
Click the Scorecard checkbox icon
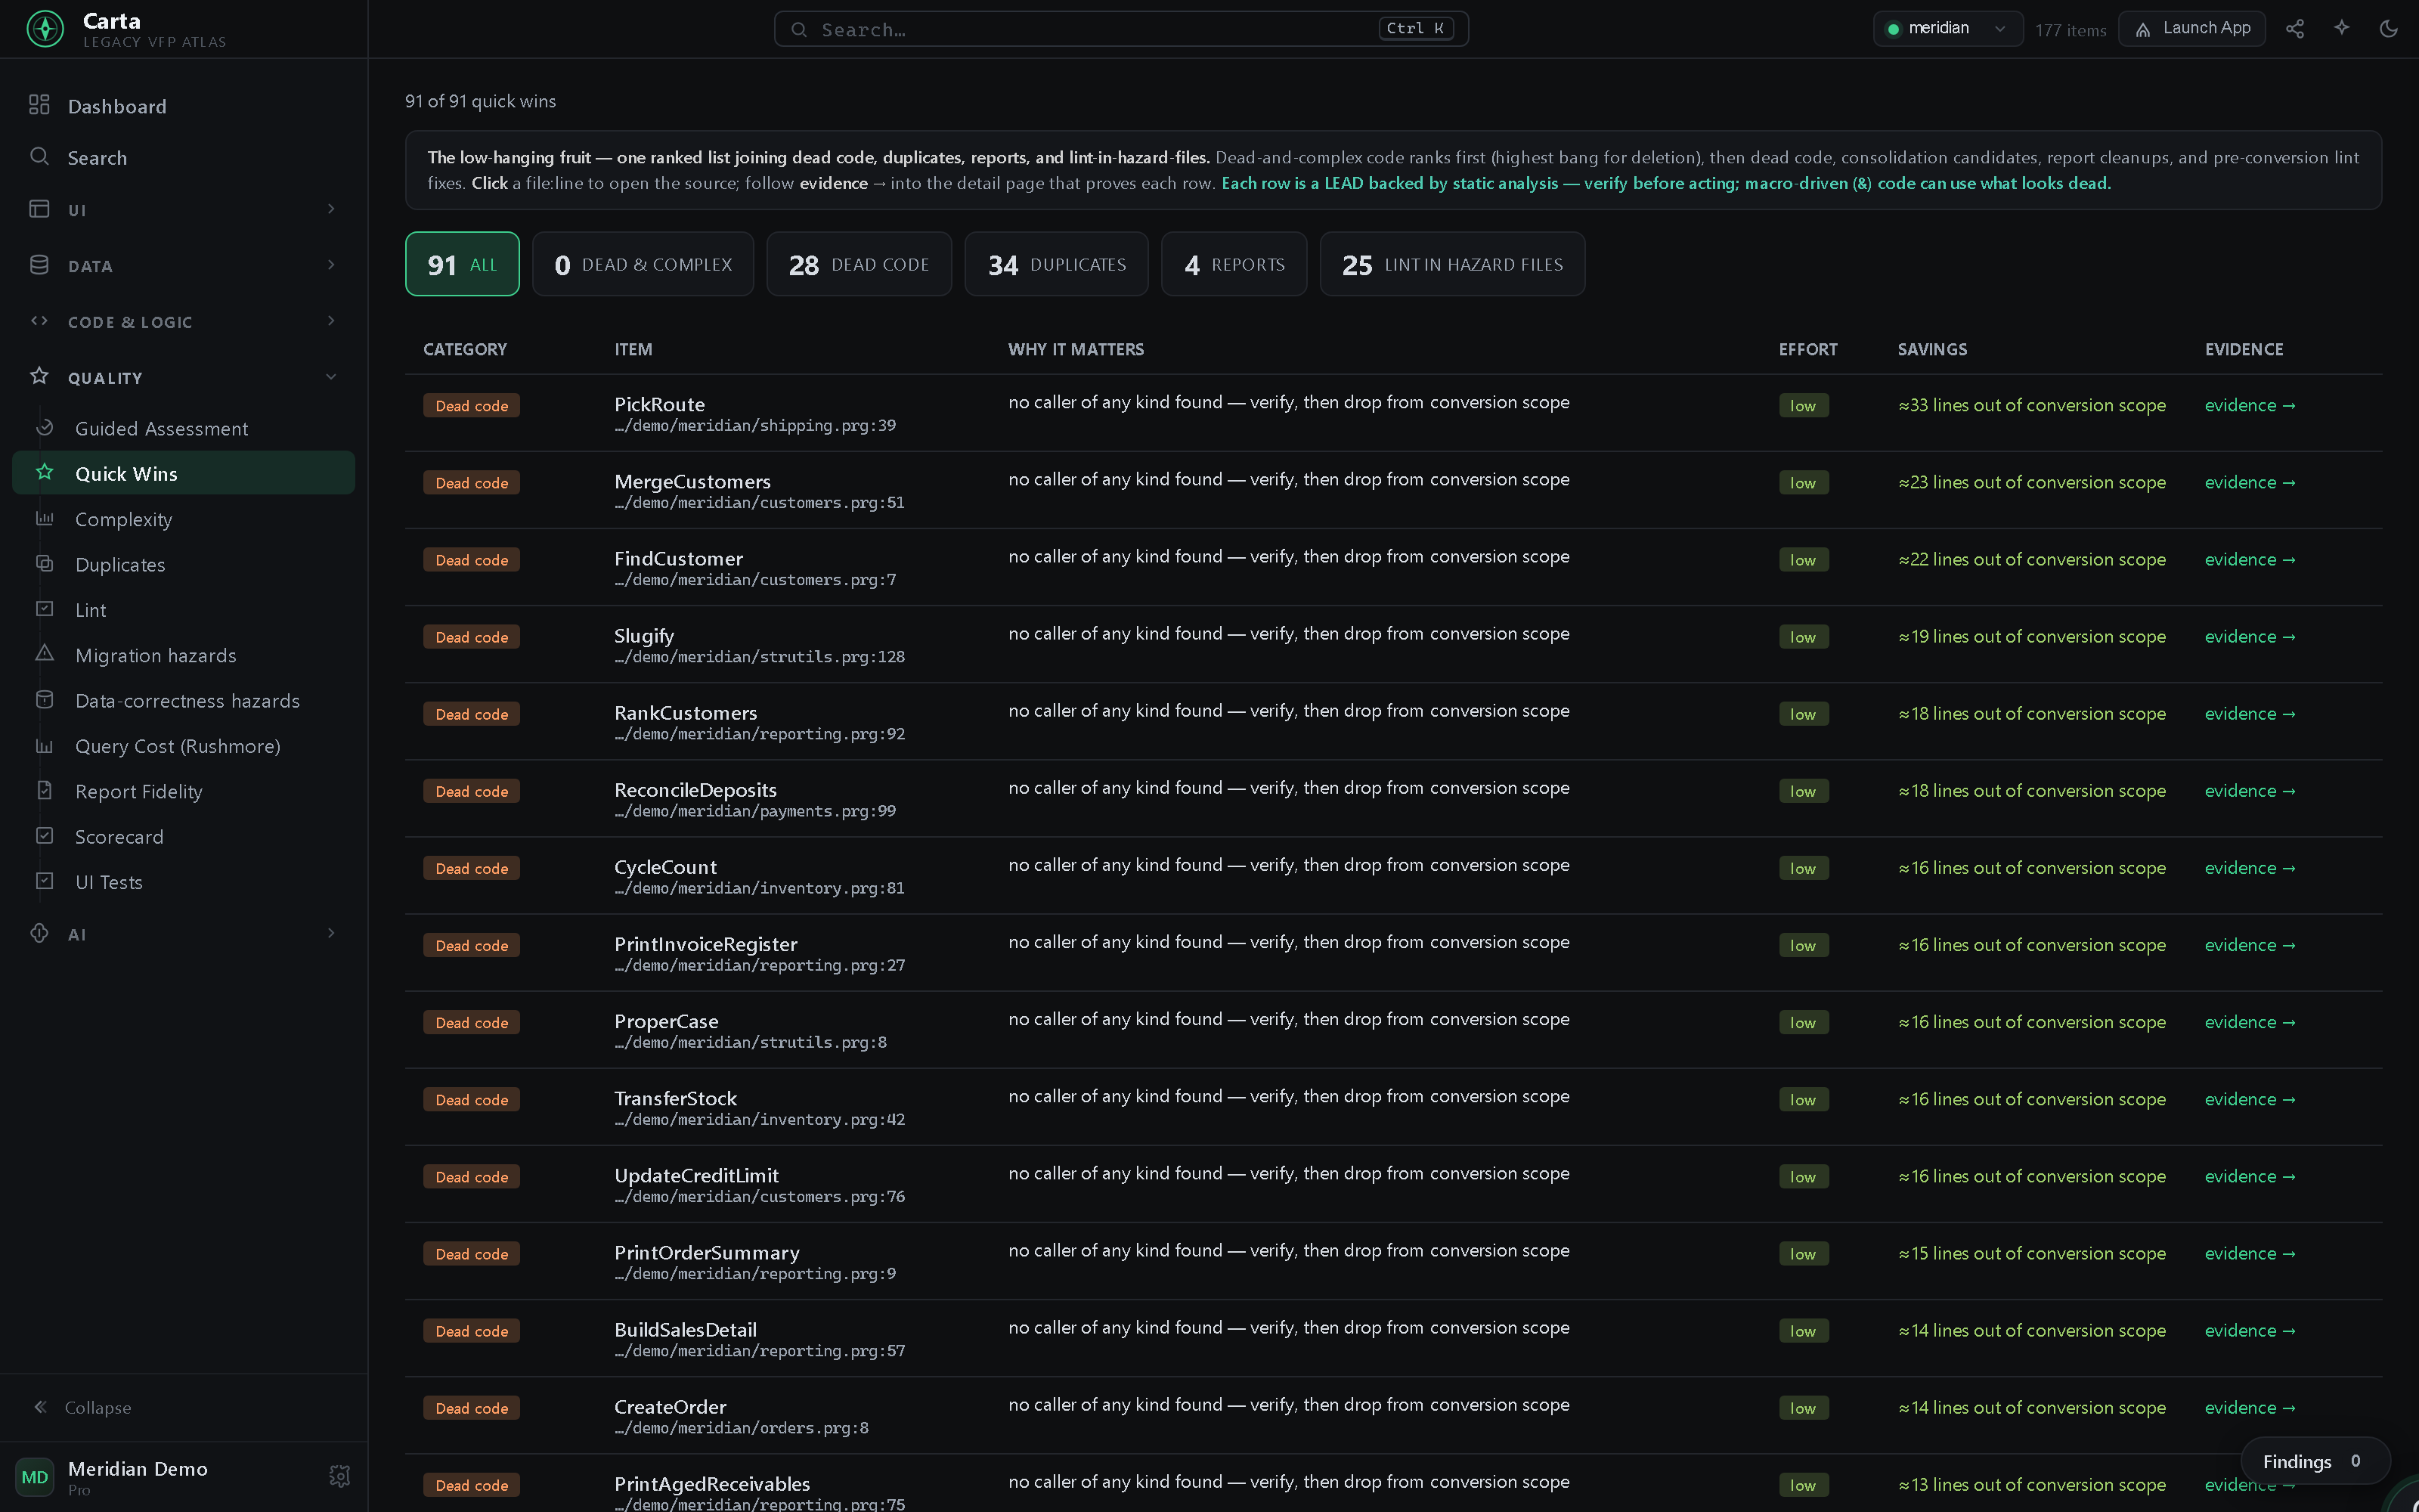point(45,836)
